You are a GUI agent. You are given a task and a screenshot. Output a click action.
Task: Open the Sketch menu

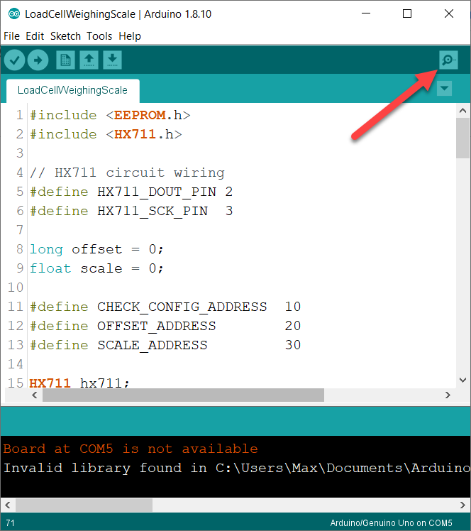coord(66,36)
